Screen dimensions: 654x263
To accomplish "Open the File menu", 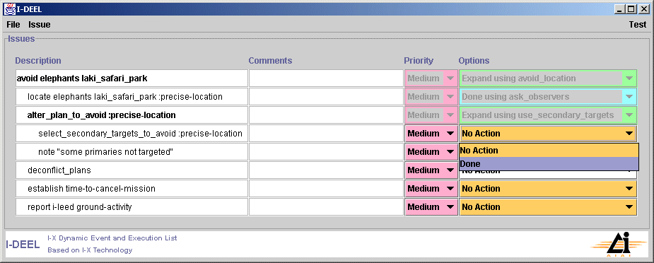I will point(13,25).
